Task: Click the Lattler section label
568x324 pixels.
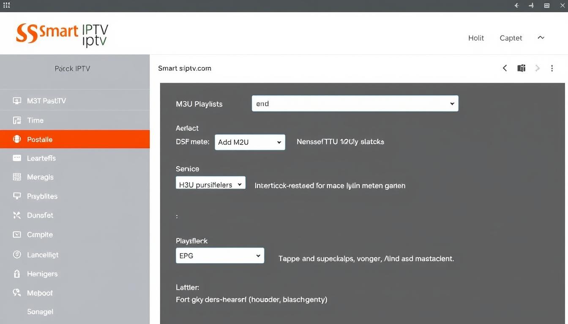Action: tap(187, 287)
